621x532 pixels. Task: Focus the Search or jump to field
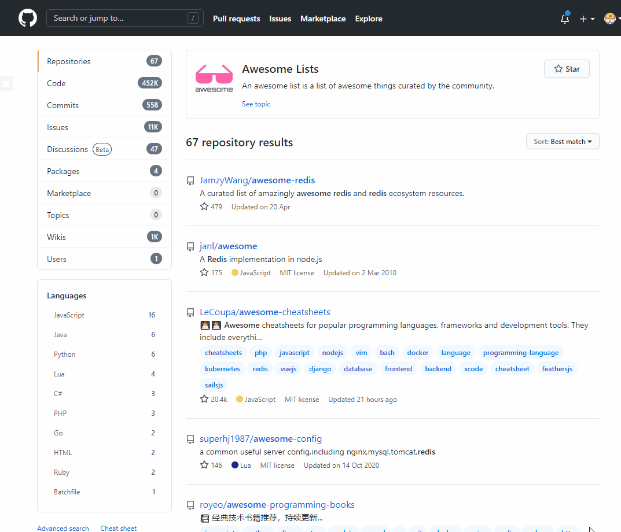[116, 19]
